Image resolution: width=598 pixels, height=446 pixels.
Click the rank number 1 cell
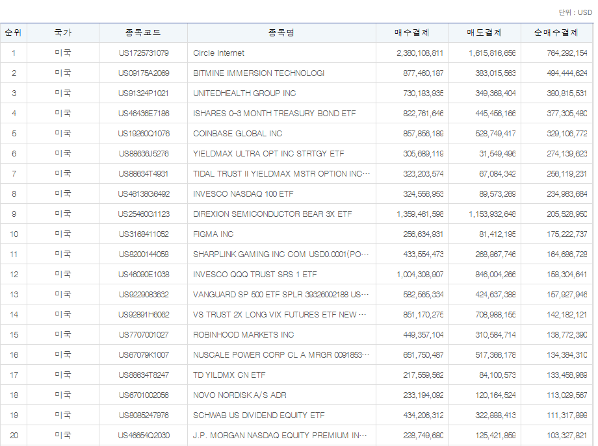14,53
